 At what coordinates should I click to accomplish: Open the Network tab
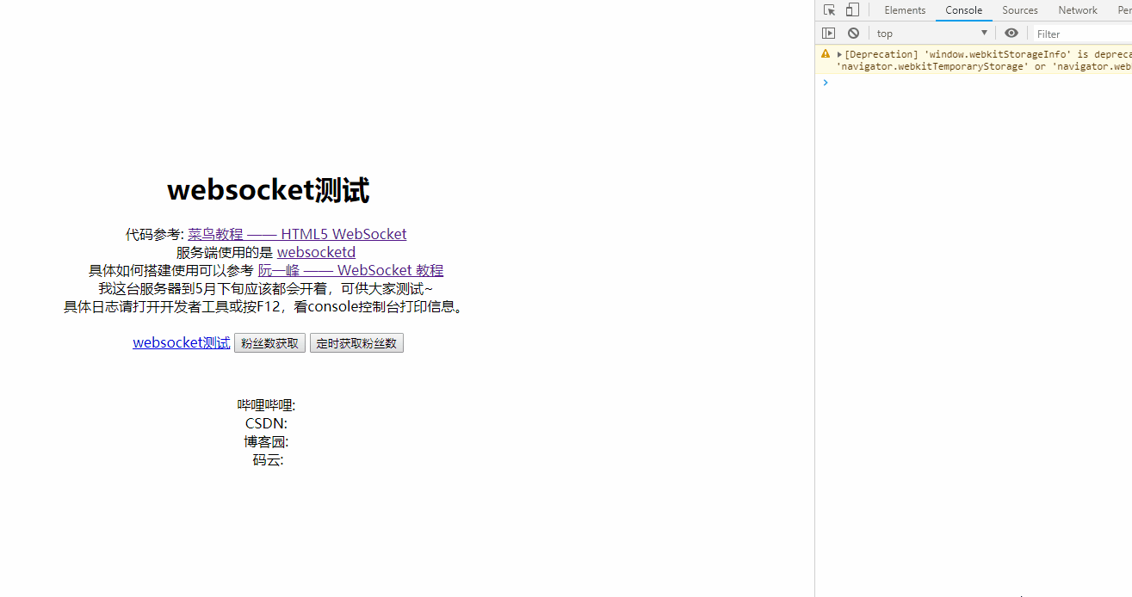(1078, 10)
